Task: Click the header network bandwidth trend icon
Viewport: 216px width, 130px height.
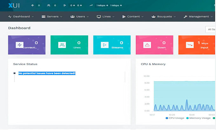Action: pos(91,5)
